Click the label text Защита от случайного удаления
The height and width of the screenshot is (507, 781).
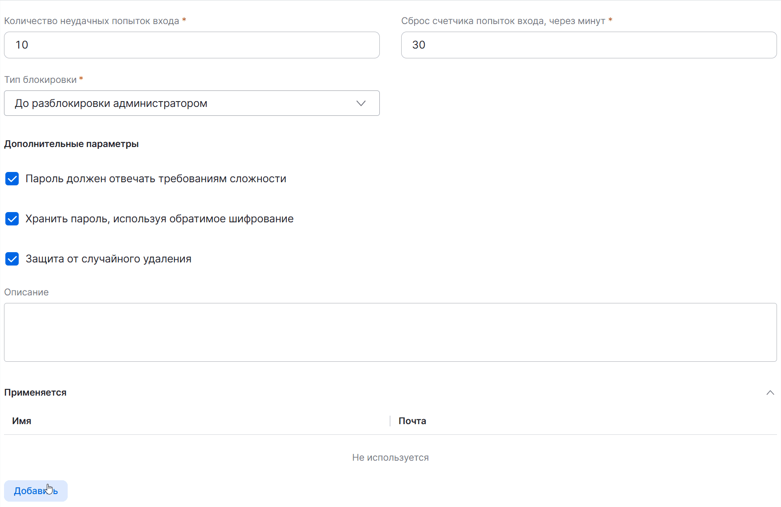(x=109, y=259)
